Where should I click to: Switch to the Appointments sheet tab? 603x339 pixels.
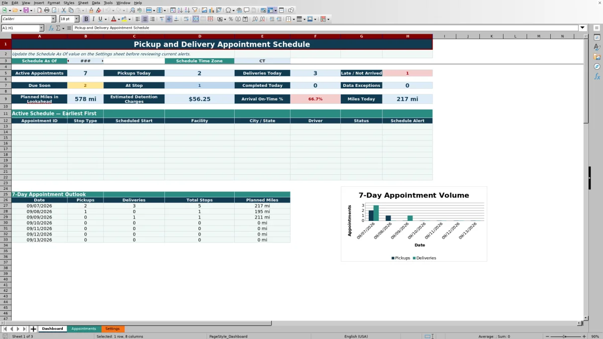click(83, 329)
